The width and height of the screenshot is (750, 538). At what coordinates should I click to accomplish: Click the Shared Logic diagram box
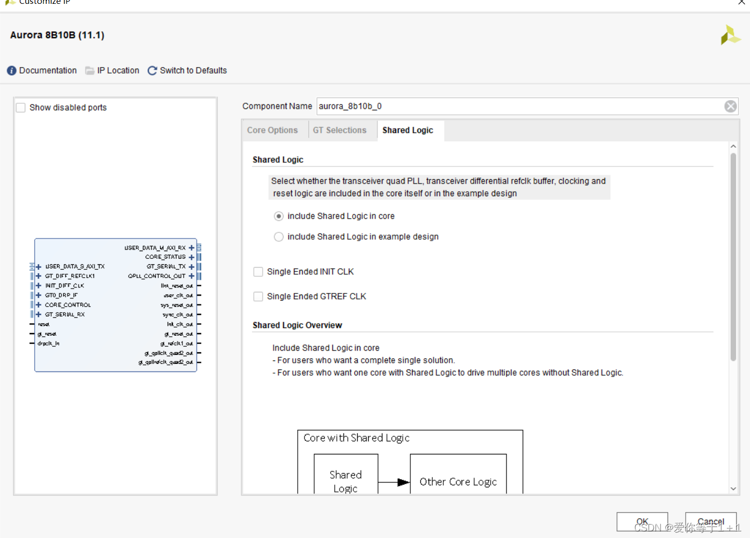tap(346, 474)
